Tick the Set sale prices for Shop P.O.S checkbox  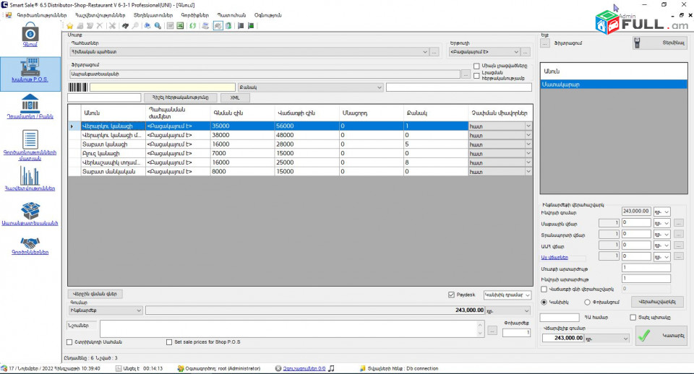click(169, 342)
